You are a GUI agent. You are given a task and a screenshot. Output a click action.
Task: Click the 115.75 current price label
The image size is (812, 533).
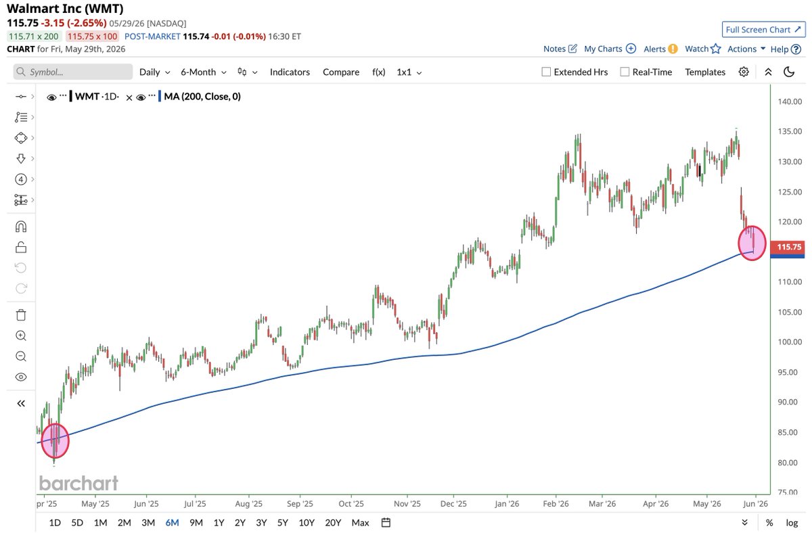point(789,248)
